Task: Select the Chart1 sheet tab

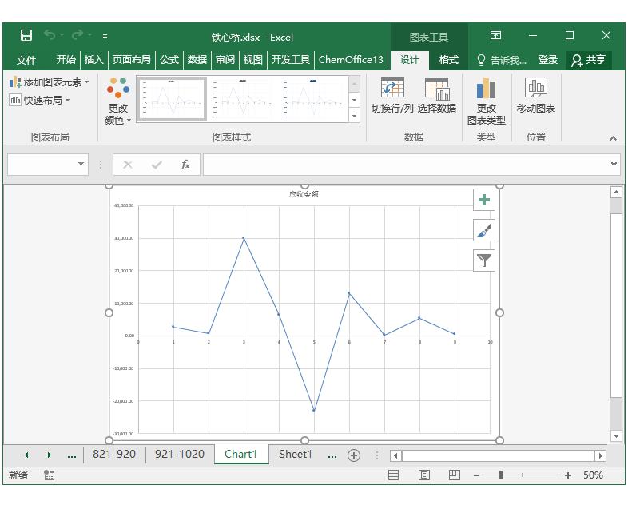Action: pos(240,454)
